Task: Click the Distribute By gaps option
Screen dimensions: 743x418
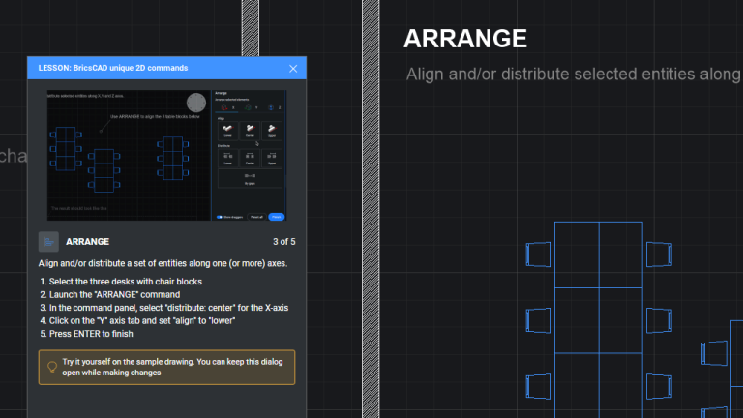Action: tap(250, 178)
